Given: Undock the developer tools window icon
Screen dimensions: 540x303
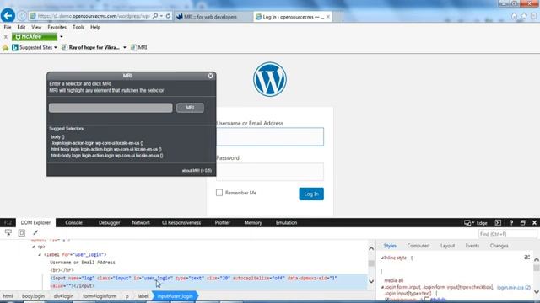Looking at the screenshot, I should tap(523, 222).
